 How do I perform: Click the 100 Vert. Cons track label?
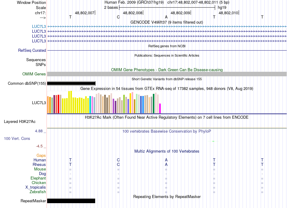(x=17, y=138)
